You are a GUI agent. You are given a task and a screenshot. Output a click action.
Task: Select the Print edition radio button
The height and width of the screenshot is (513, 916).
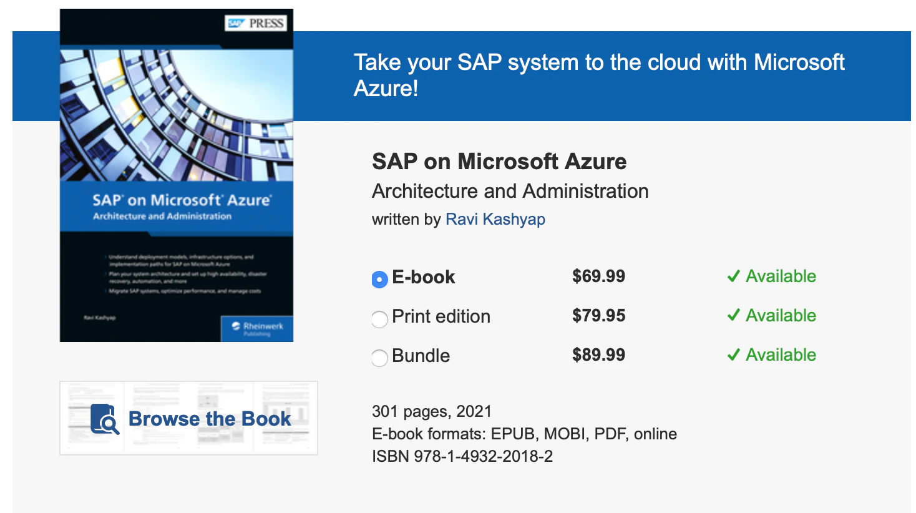[x=379, y=319]
